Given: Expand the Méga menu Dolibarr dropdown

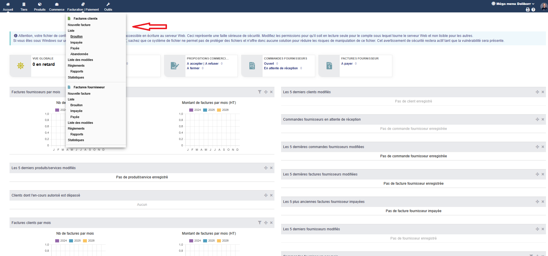Looking at the screenshot, I should (513, 4).
